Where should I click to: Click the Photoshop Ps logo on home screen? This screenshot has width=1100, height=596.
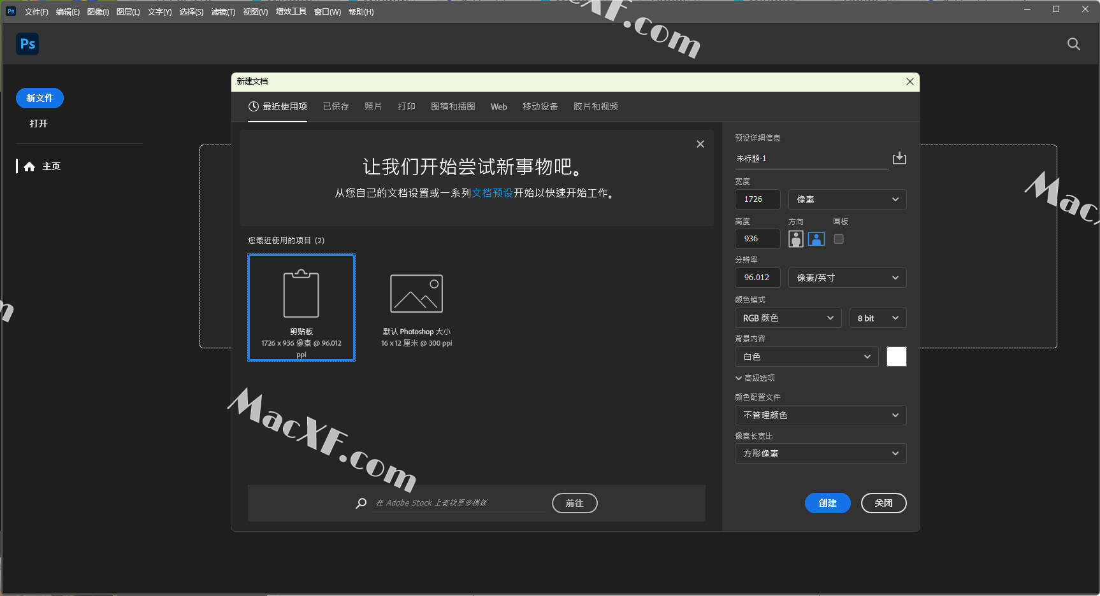tap(27, 44)
